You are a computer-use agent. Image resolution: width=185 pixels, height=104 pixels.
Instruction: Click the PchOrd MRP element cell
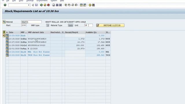coord(24,45)
